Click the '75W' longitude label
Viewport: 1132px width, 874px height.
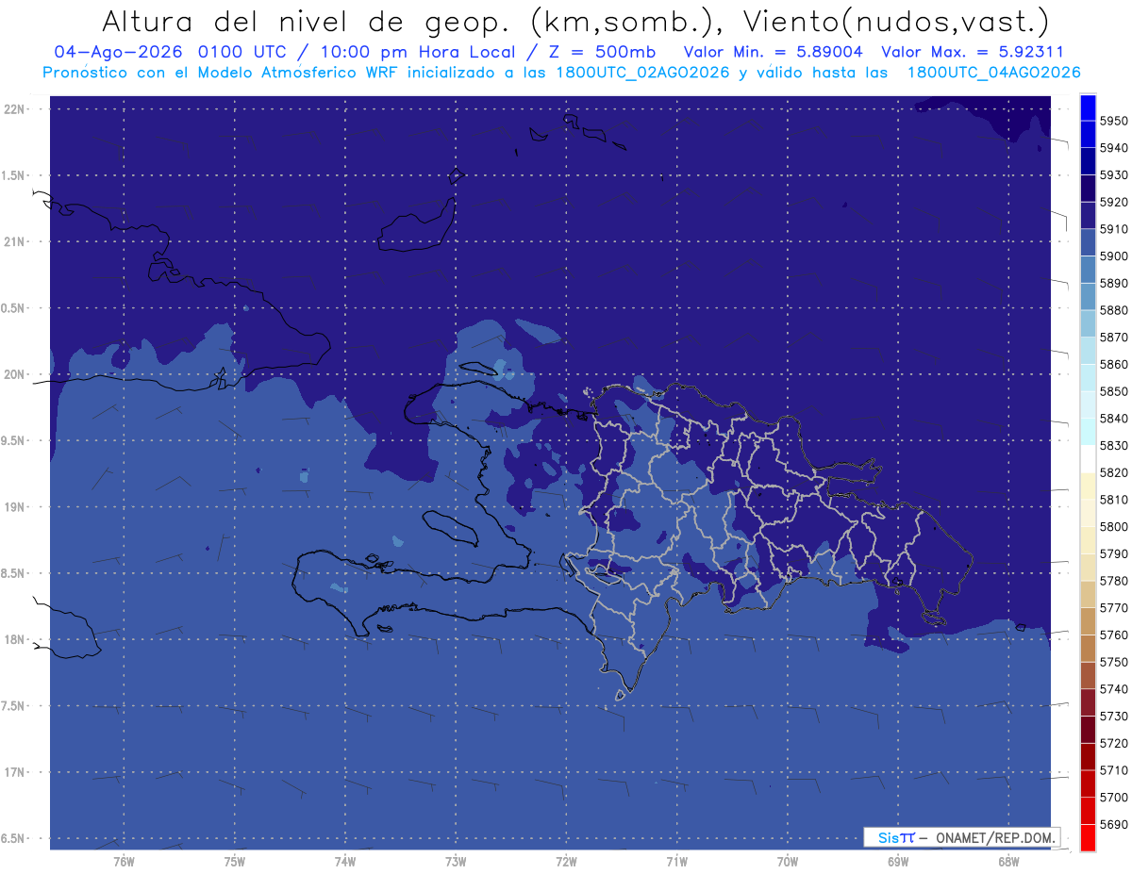click(x=234, y=861)
